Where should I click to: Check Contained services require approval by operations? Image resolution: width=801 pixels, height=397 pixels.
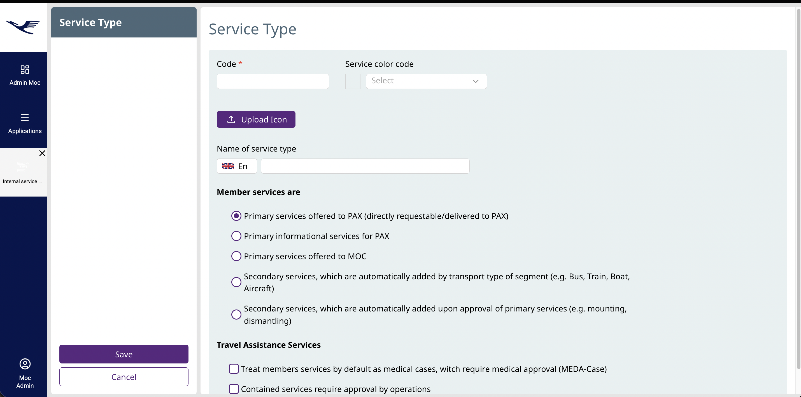234,389
